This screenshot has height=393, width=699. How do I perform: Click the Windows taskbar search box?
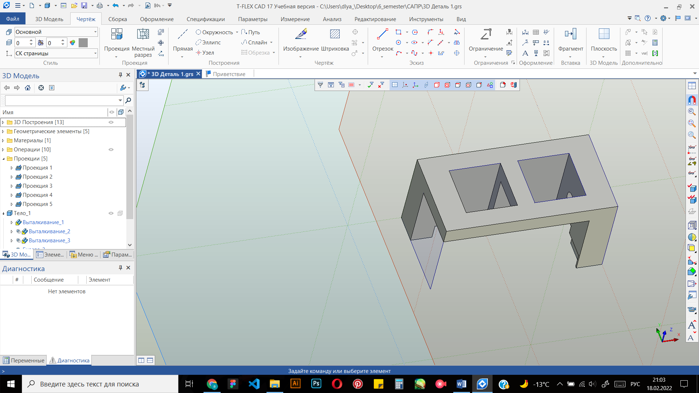pos(100,384)
